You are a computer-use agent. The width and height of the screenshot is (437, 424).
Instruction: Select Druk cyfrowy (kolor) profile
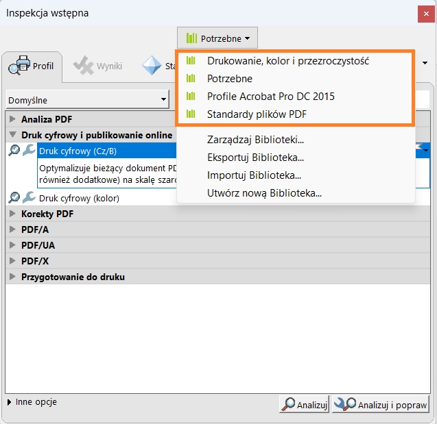79,199
